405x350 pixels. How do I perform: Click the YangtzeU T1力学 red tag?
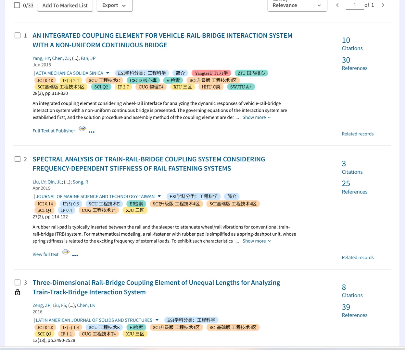click(211, 73)
